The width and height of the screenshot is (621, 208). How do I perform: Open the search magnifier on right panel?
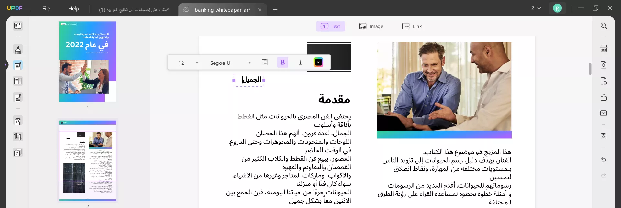coord(604,26)
